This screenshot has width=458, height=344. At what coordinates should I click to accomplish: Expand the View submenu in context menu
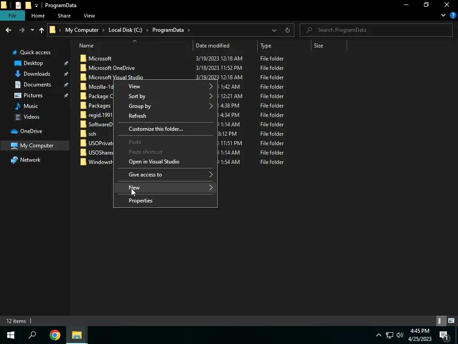pos(165,86)
